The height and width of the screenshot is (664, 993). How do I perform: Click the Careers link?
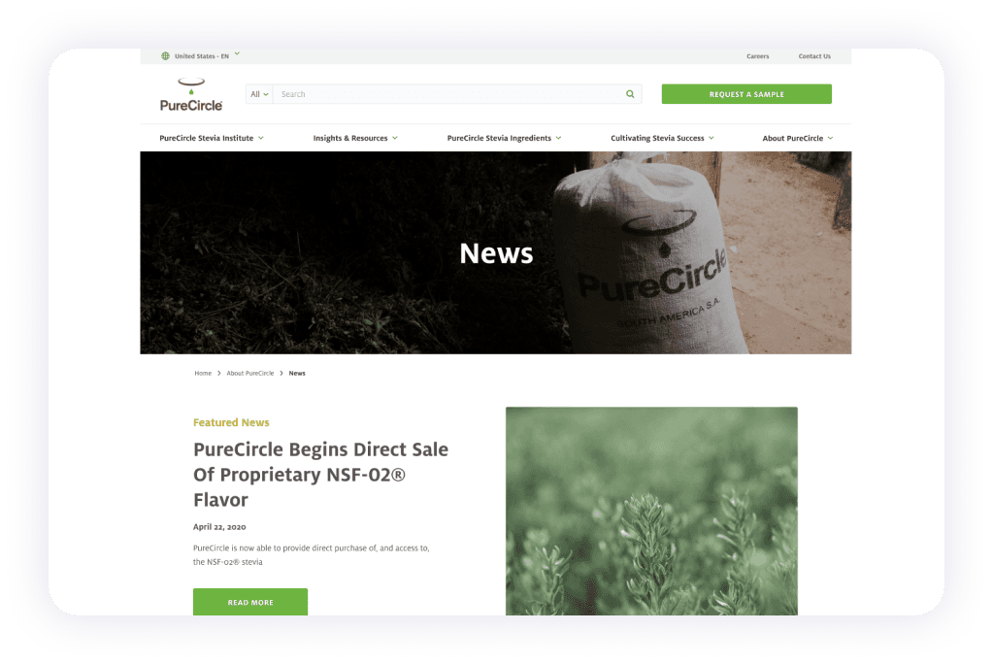pyautogui.click(x=757, y=55)
